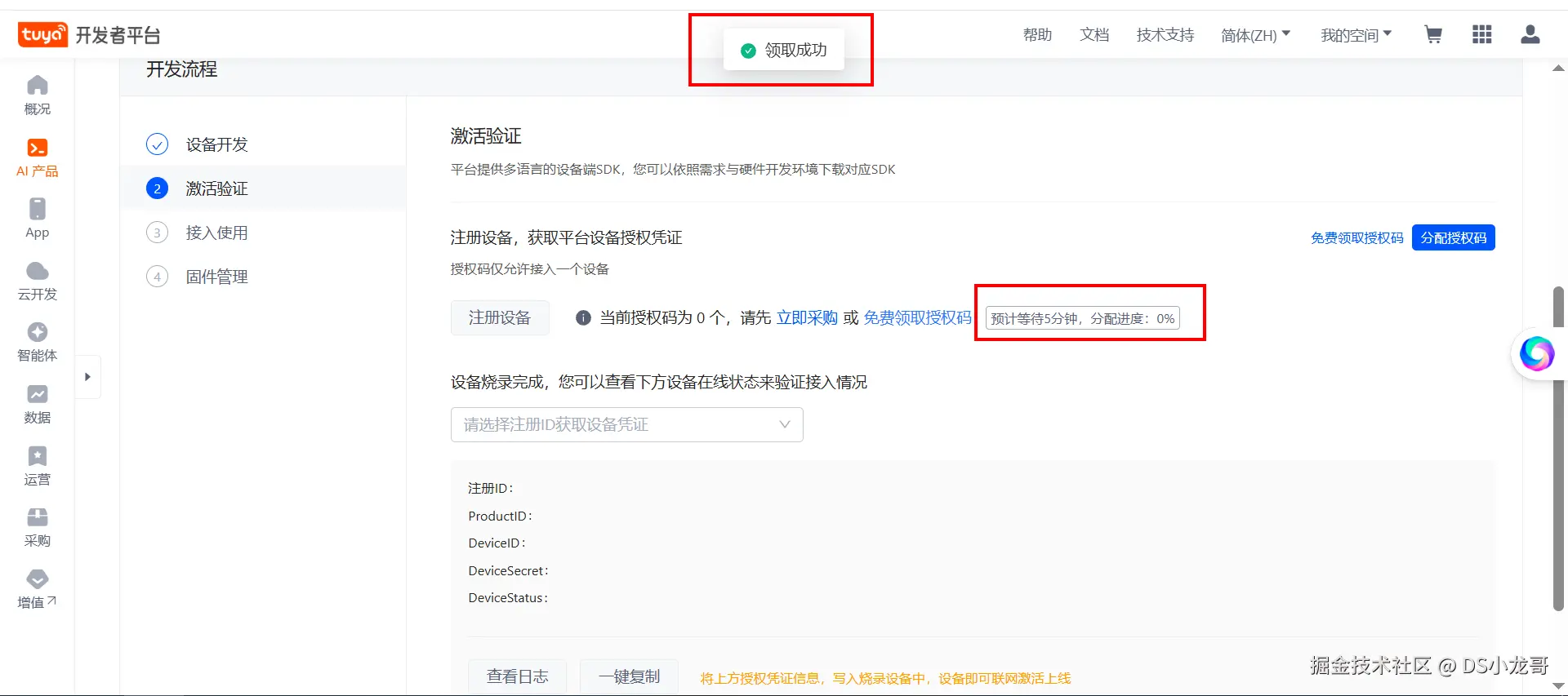Image resolution: width=1568 pixels, height=696 pixels.
Task: Click the tuya logo
Action: point(42,34)
